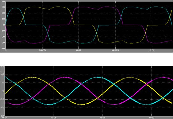The height and width of the screenshot is (119, 173).
Task: Select the 0.01 x-axis tick label
Action: 79,50
